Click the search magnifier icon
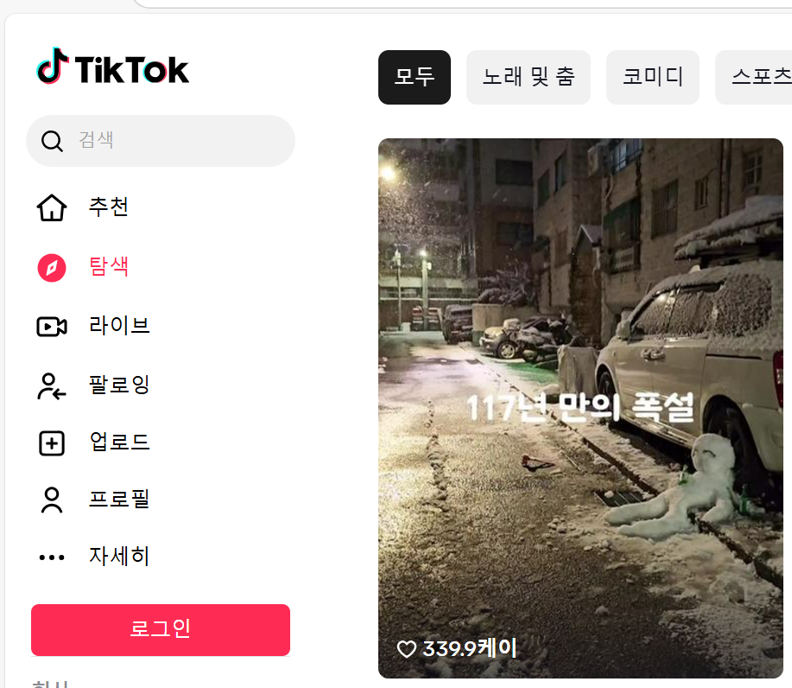Viewport: 792px width, 688px height. tap(52, 141)
